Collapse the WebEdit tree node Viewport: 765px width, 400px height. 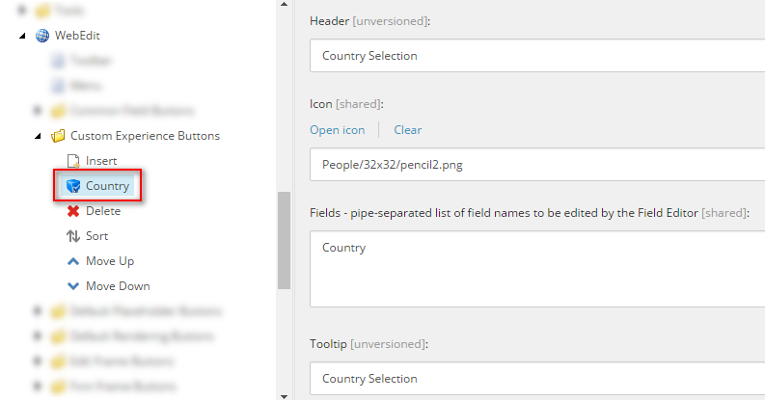click(x=22, y=36)
